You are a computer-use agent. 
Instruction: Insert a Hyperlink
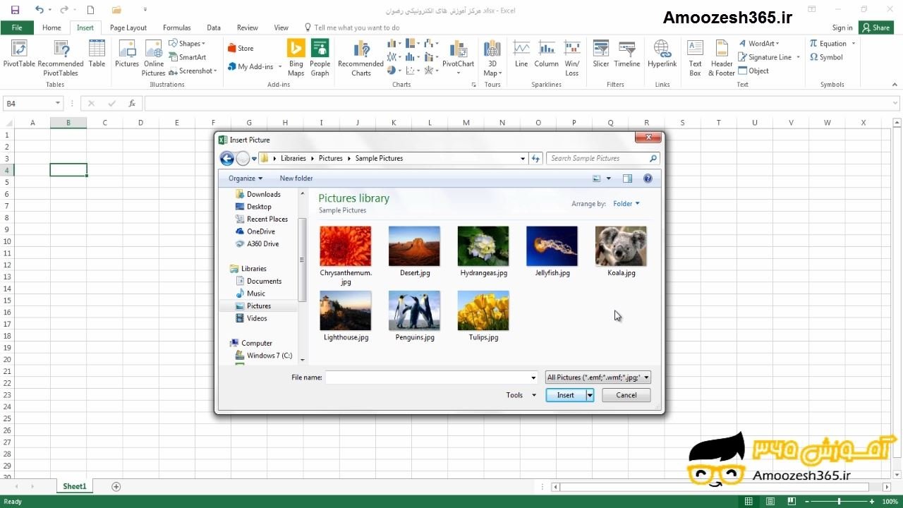pyautogui.click(x=662, y=54)
